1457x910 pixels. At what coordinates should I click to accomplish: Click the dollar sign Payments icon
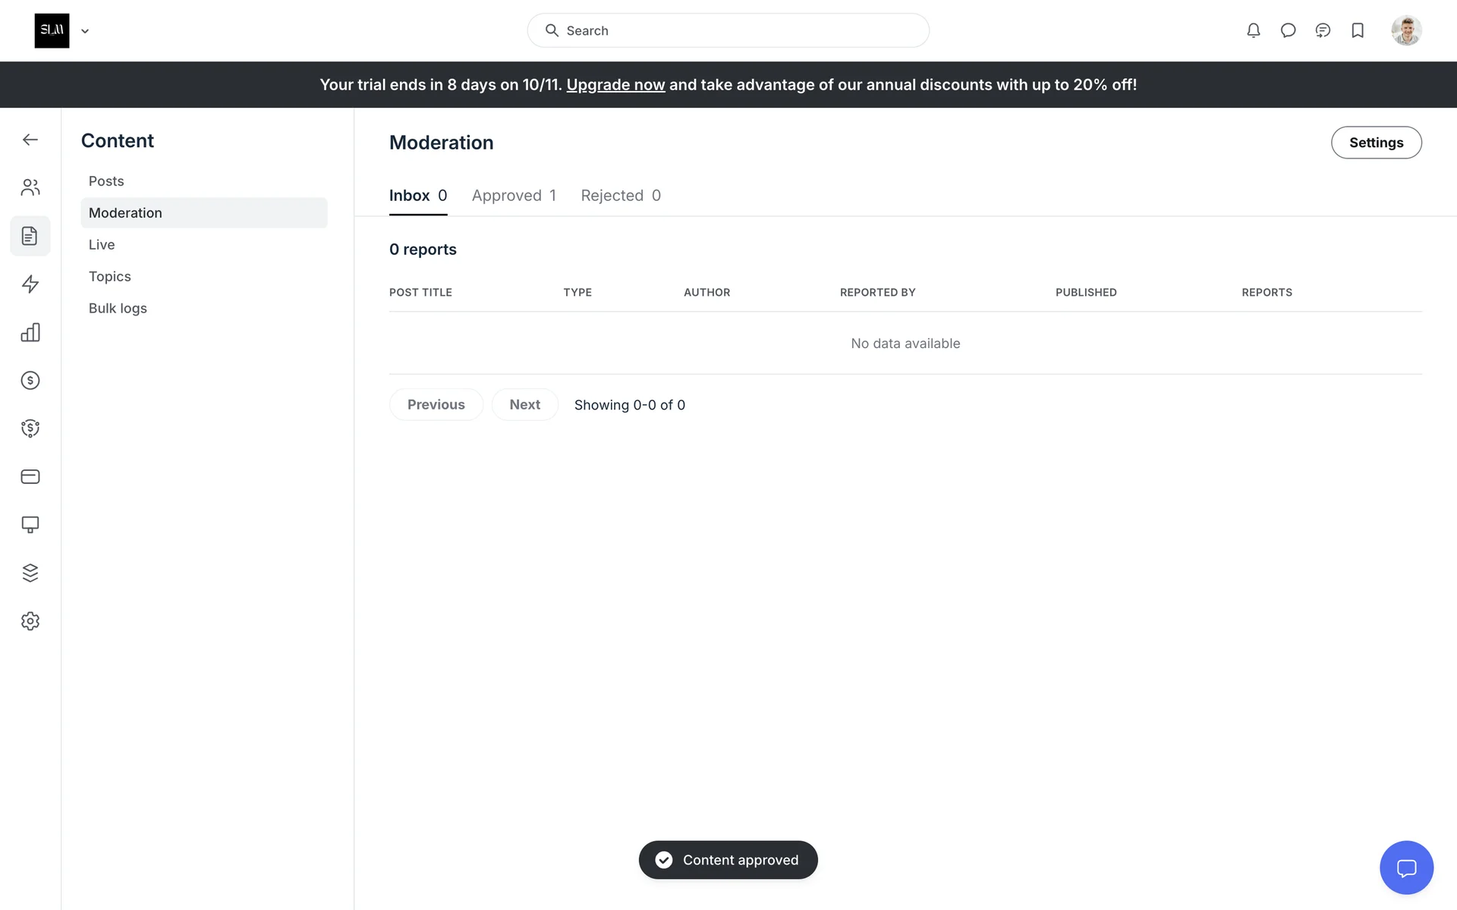30,381
